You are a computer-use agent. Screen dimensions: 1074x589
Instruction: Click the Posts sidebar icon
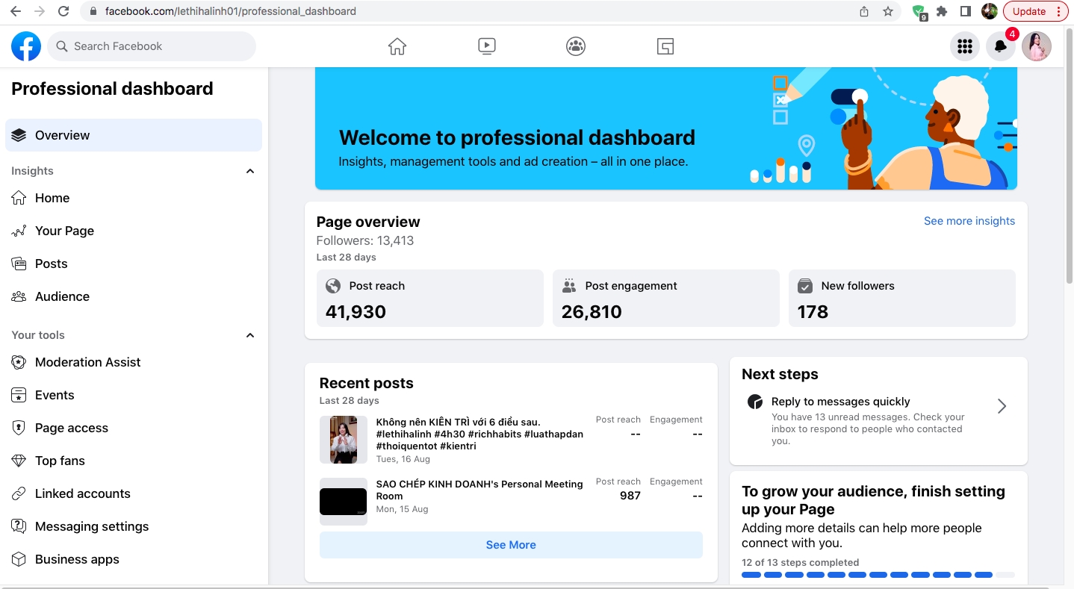pyautogui.click(x=19, y=264)
